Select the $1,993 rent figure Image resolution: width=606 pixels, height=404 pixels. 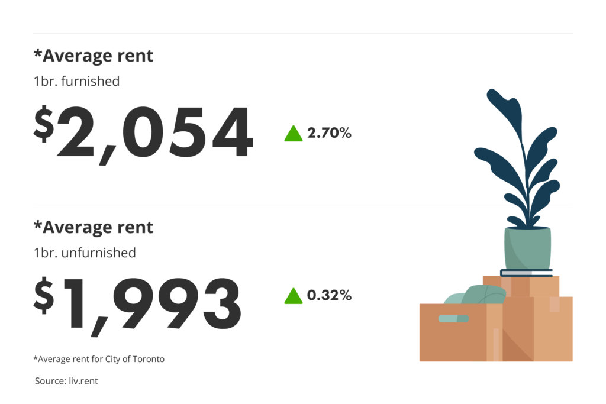pyautogui.click(x=137, y=303)
